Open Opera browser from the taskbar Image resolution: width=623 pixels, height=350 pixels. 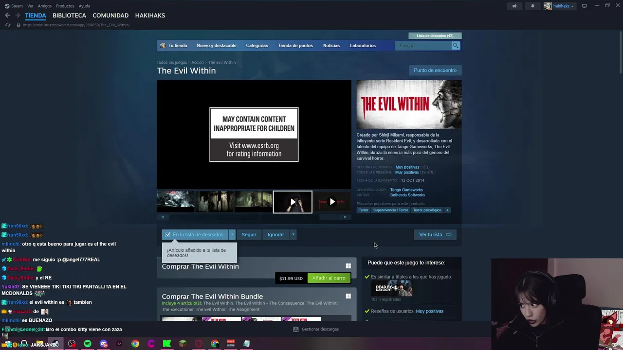[199, 344]
